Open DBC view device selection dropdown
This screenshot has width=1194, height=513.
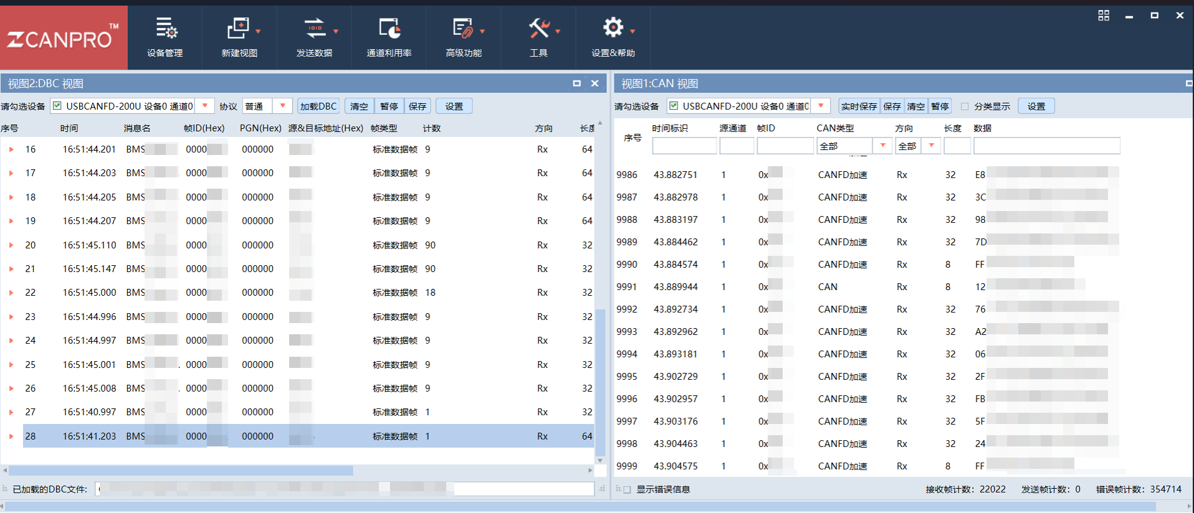pyautogui.click(x=205, y=106)
